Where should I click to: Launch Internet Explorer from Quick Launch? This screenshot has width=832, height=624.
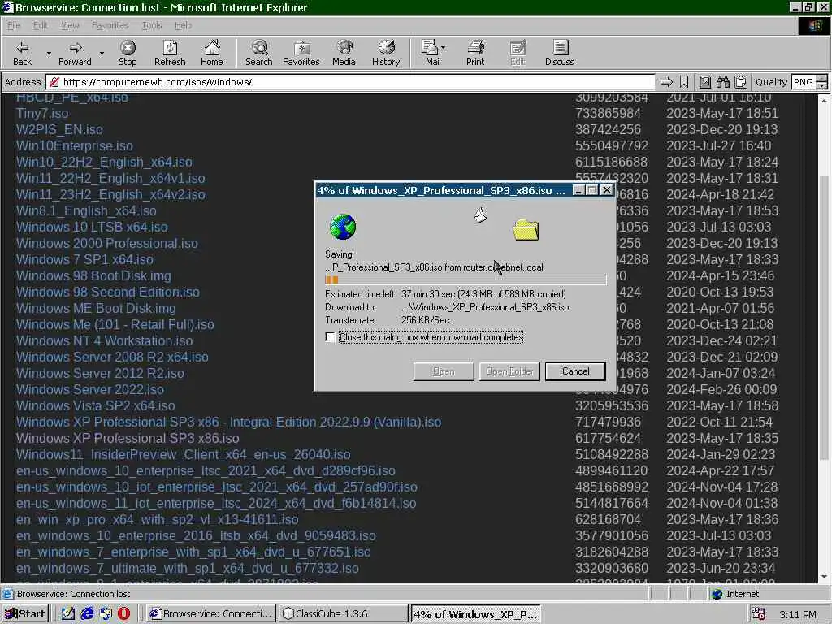point(87,614)
